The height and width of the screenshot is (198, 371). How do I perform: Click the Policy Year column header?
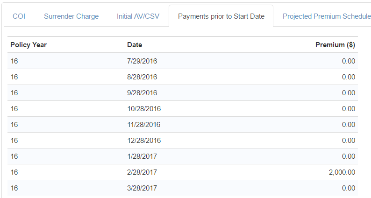point(29,45)
